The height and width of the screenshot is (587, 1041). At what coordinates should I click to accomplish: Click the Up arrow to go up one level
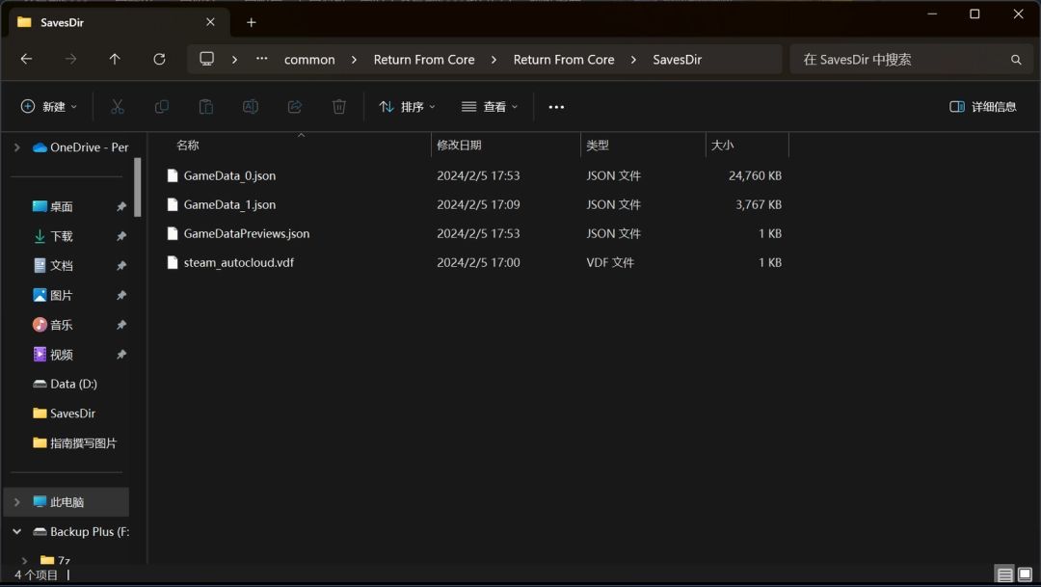click(115, 59)
